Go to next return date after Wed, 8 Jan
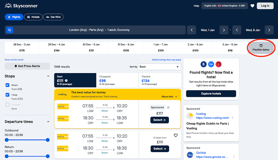 click(269, 30)
